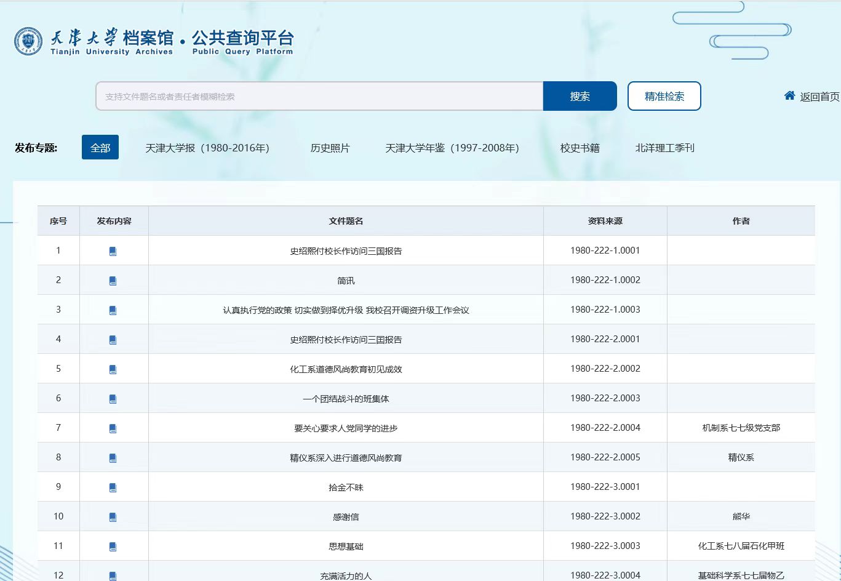Click the 发布内容 column header
Viewport: 841px width, 581px height.
point(114,221)
